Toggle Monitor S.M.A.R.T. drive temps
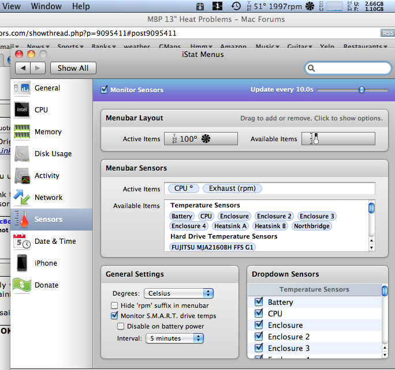Screen dimensions: 395x370 coord(114,316)
